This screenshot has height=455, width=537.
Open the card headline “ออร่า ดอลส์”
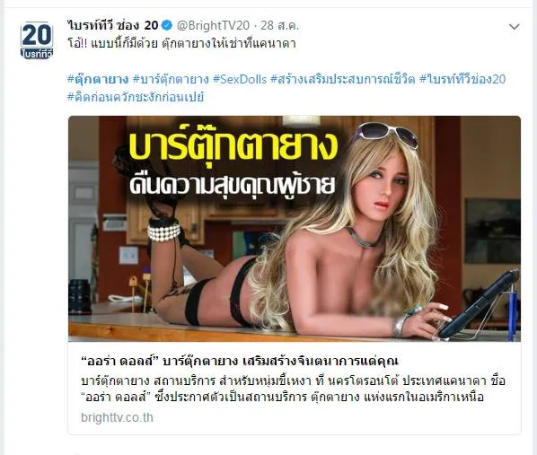point(240,361)
